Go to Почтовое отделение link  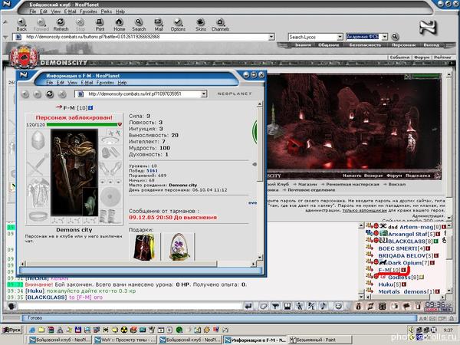click(x=311, y=190)
